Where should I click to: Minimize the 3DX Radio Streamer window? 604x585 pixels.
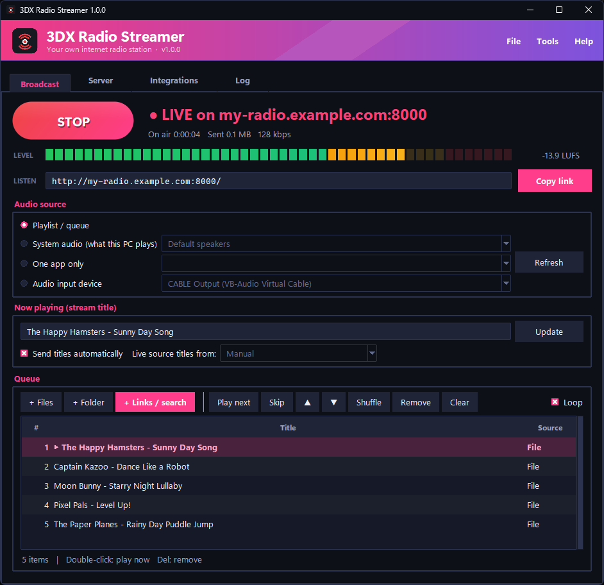(530, 10)
